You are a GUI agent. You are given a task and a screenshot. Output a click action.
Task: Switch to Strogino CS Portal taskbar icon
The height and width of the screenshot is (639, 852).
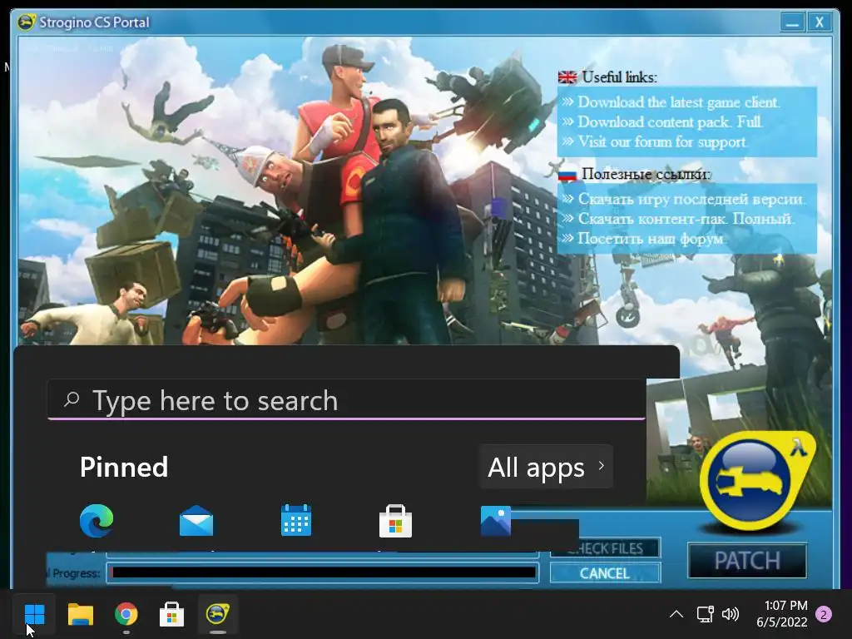click(x=217, y=615)
